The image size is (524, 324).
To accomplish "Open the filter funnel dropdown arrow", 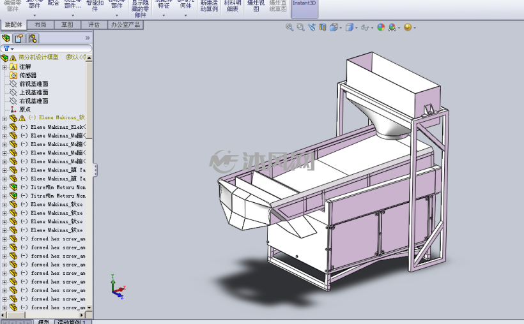I will (12, 49).
